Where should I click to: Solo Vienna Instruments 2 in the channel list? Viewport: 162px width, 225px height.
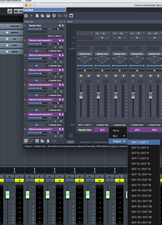63,55
